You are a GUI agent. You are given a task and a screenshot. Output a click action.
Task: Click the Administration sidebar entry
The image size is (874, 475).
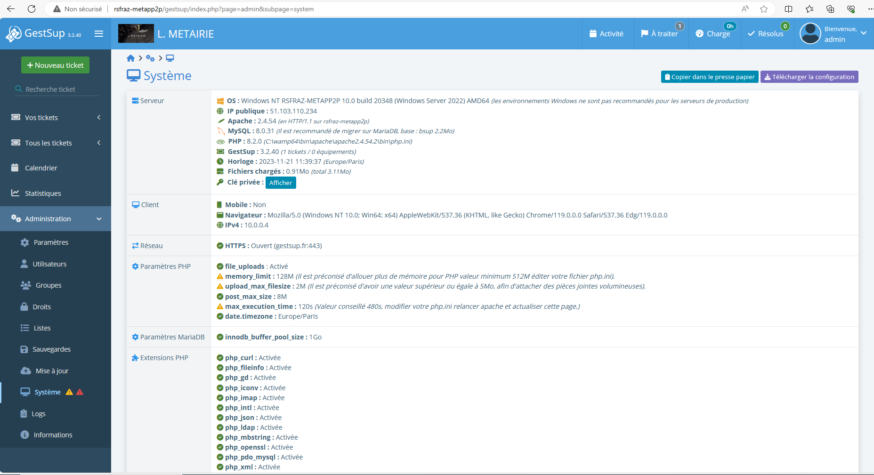pos(48,219)
